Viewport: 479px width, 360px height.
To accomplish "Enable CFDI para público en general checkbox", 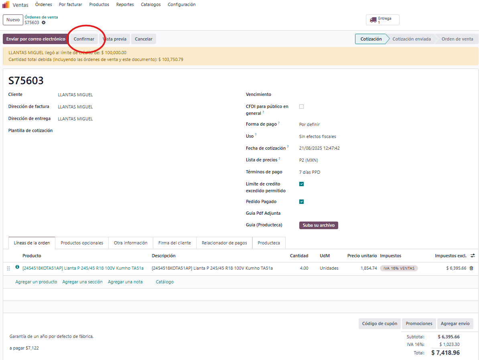I will tap(302, 107).
